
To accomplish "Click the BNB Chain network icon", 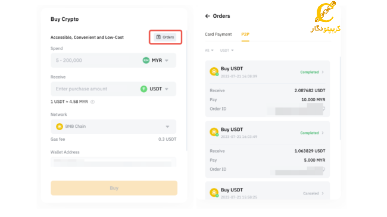I will [x=59, y=127].
